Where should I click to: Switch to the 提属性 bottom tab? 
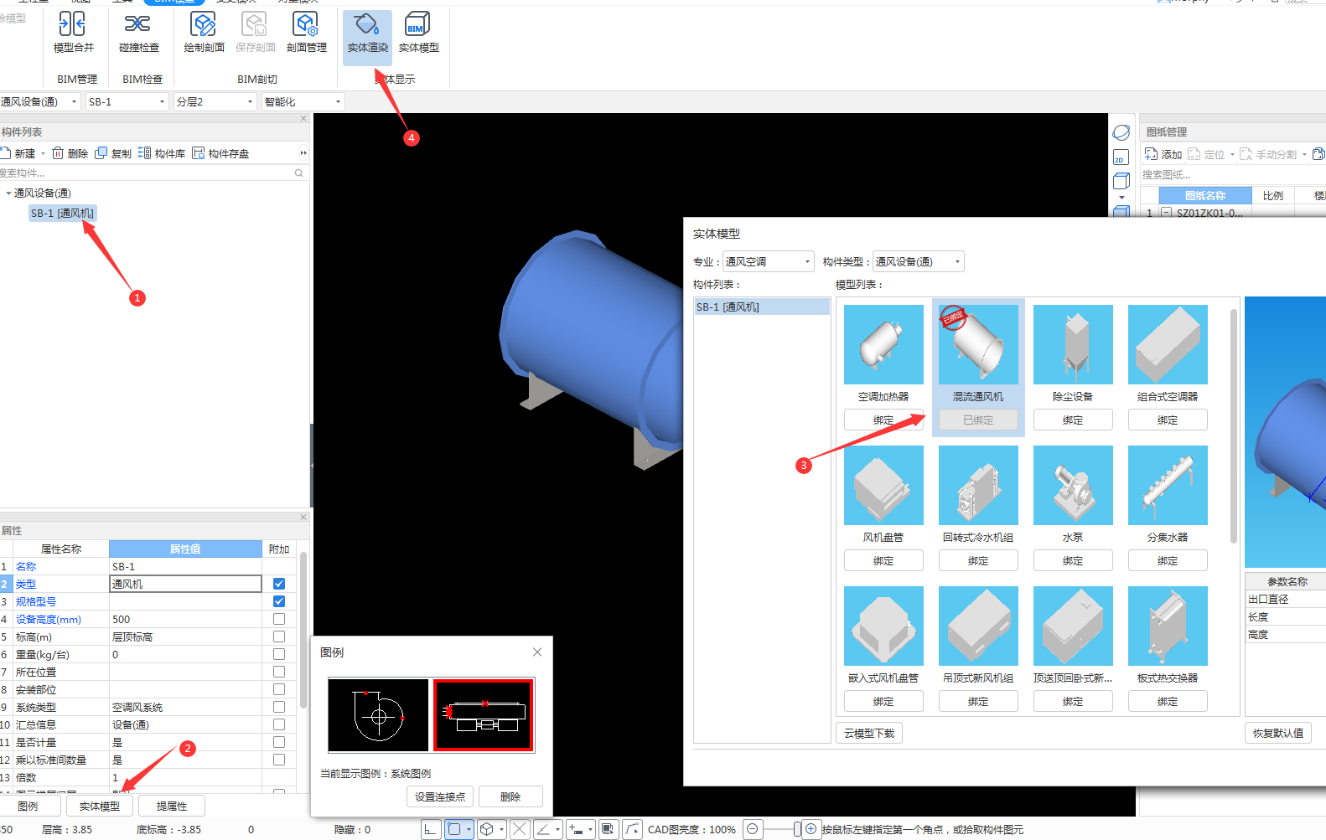[172, 806]
